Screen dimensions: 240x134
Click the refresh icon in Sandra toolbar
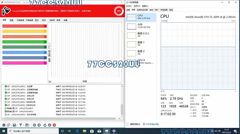[45, 125]
